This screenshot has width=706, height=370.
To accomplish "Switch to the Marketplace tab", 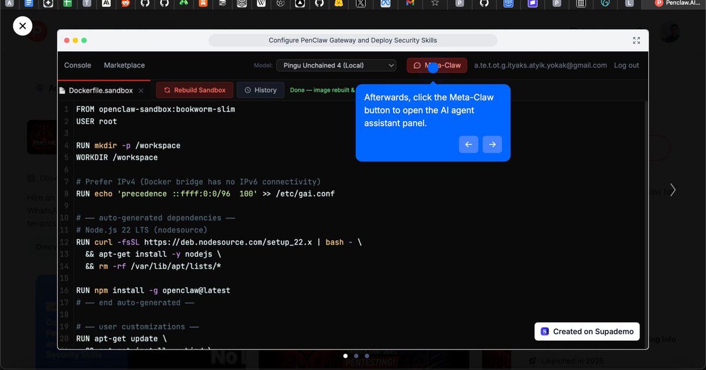I will (x=124, y=65).
